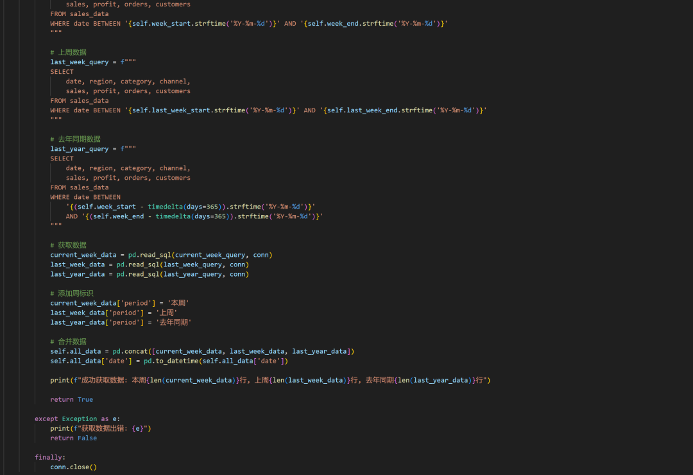Click topmost 'sales, profit, orders, customers' line
Image resolution: width=693 pixels, height=475 pixels.
pyautogui.click(x=128, y=4)
